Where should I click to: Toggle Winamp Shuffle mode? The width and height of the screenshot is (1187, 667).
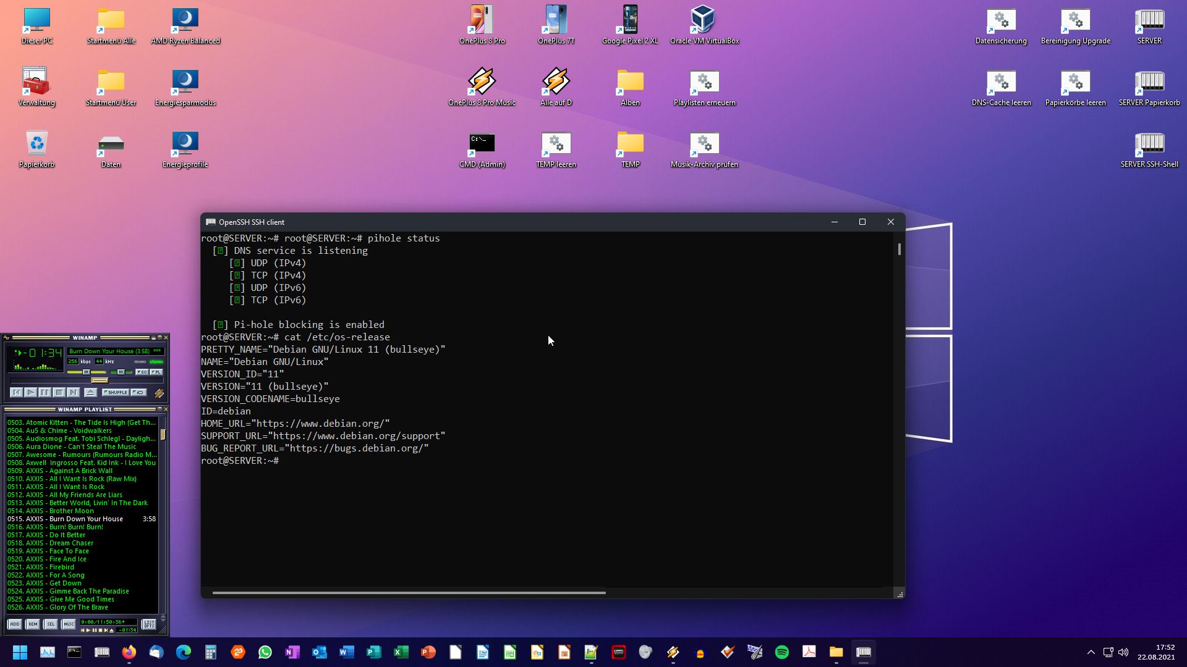click(x=116, y=392)
